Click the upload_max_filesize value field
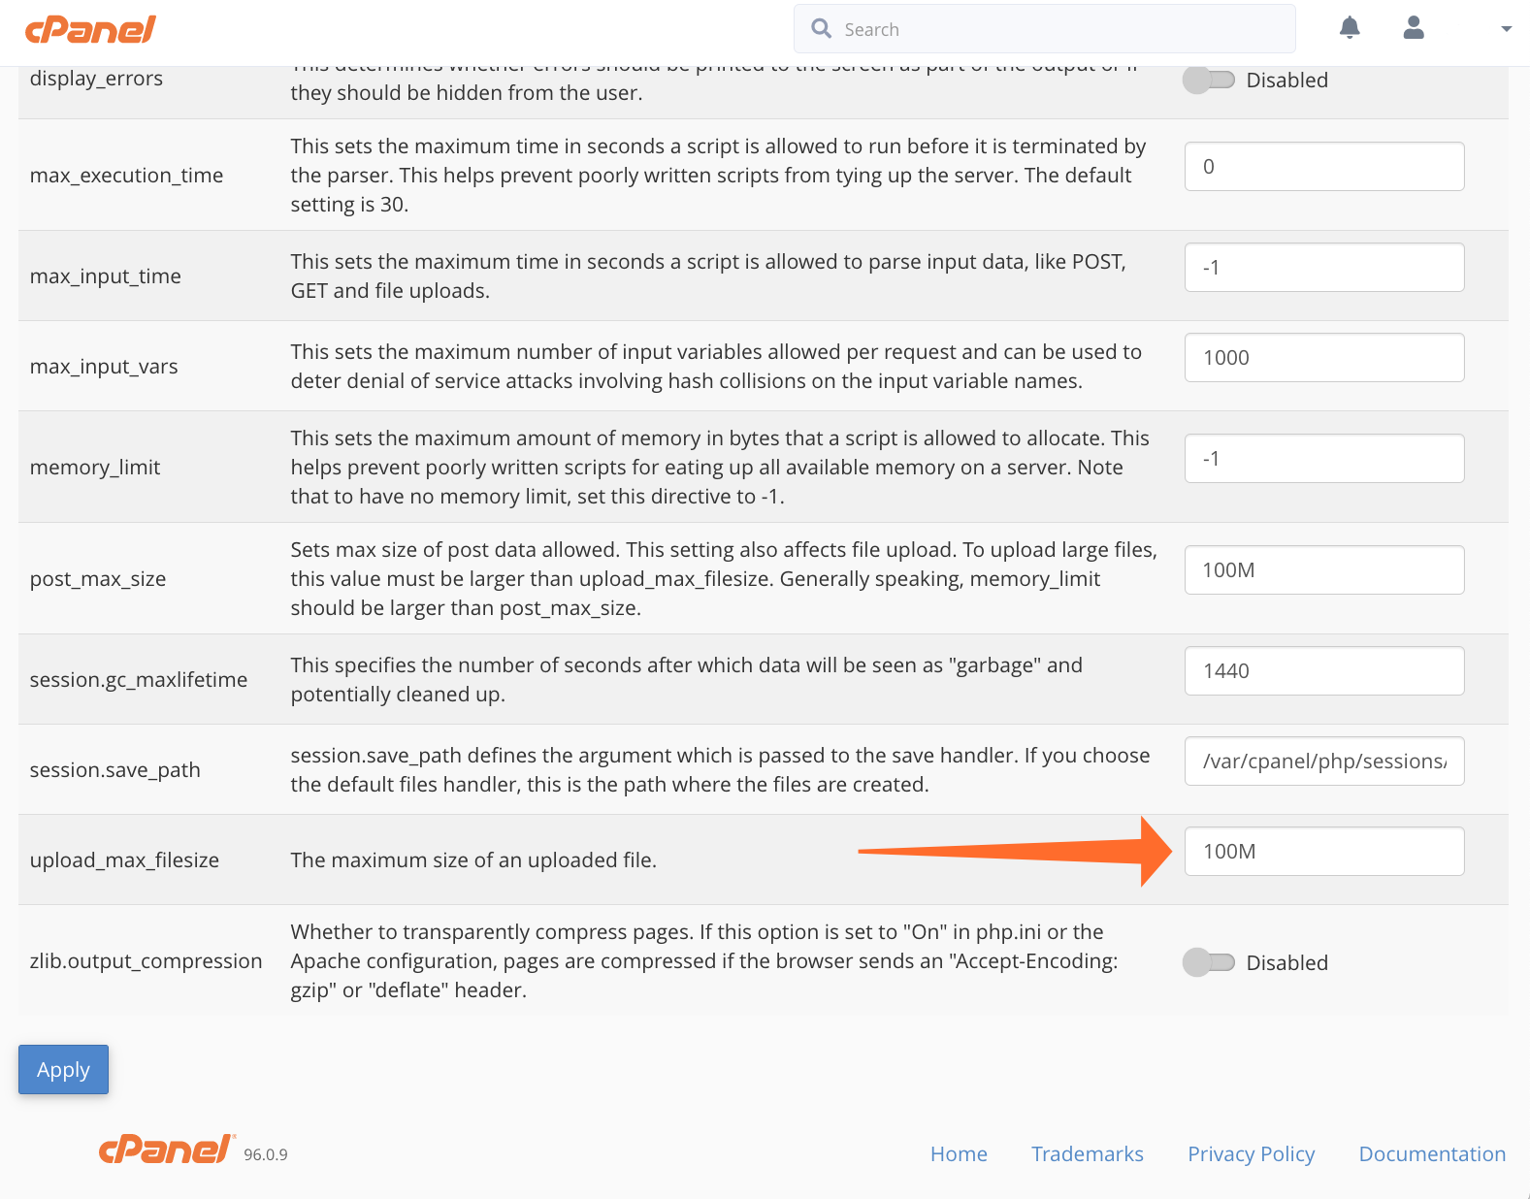The height and width of the screenshot is (1199, 1530). [1323, 852]
